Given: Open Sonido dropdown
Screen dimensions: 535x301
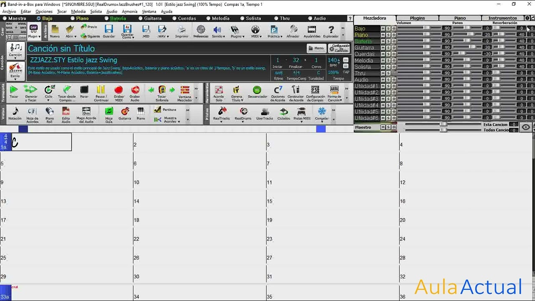Looking at the screenshot, I should pos(218,32).
